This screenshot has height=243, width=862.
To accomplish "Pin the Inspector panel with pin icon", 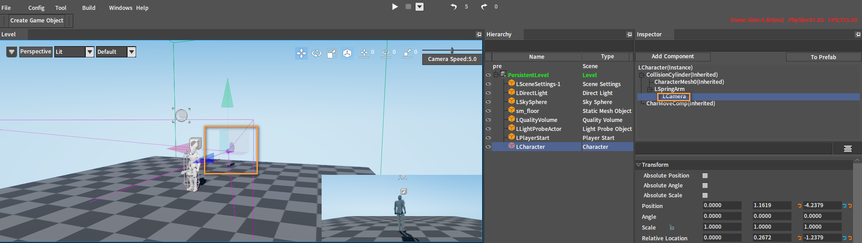I will [858, 35].
